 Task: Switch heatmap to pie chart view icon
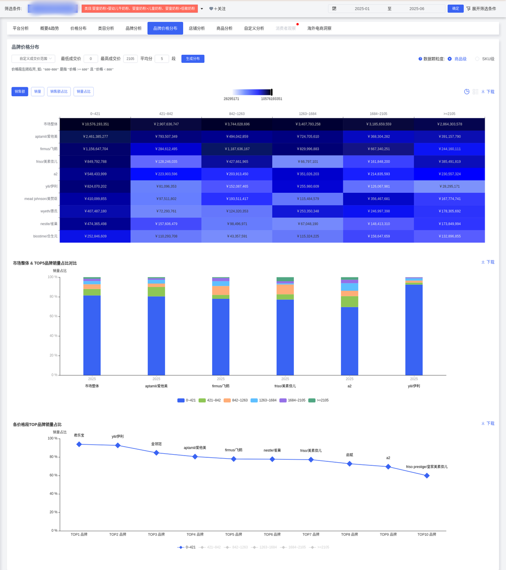click(467, 92)
